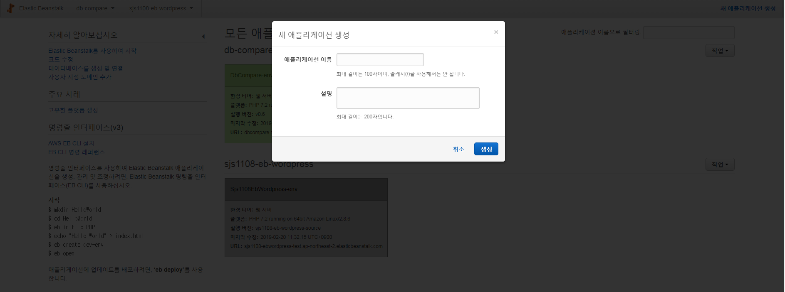The image size is (785, 292).
Task: Click the 웹 서버 tier link in Sjs1108EbWordpress-env
Action: pos(263,210)
